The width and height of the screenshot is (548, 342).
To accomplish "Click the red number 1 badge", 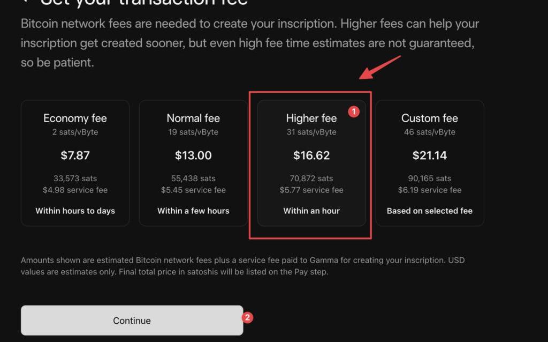I will point(354,111).
